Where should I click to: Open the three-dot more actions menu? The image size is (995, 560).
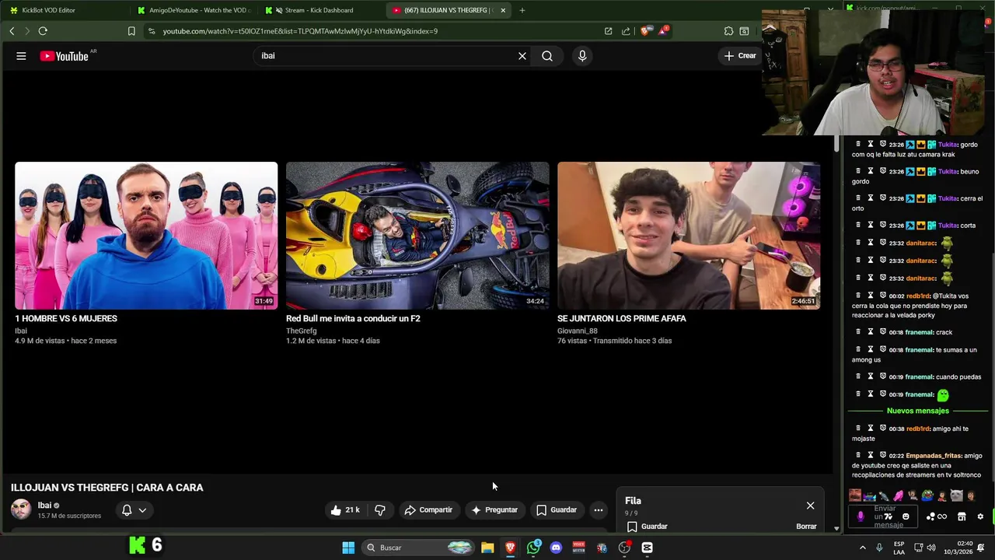[598, 510]
